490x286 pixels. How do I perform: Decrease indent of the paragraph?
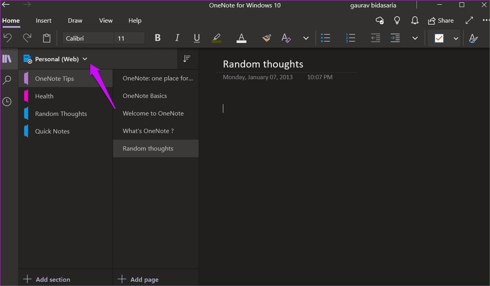[x=375, y=38]
